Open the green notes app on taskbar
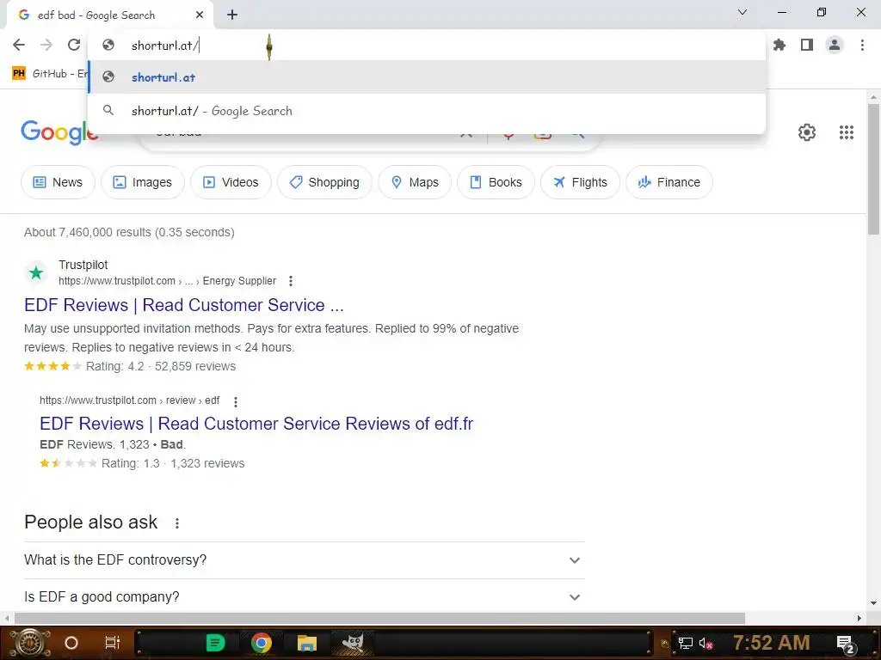 pos(215,643)
